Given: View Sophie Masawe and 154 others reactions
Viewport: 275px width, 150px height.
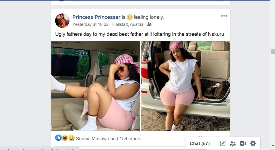Looking at the screenshot, I should pos(109,139).
